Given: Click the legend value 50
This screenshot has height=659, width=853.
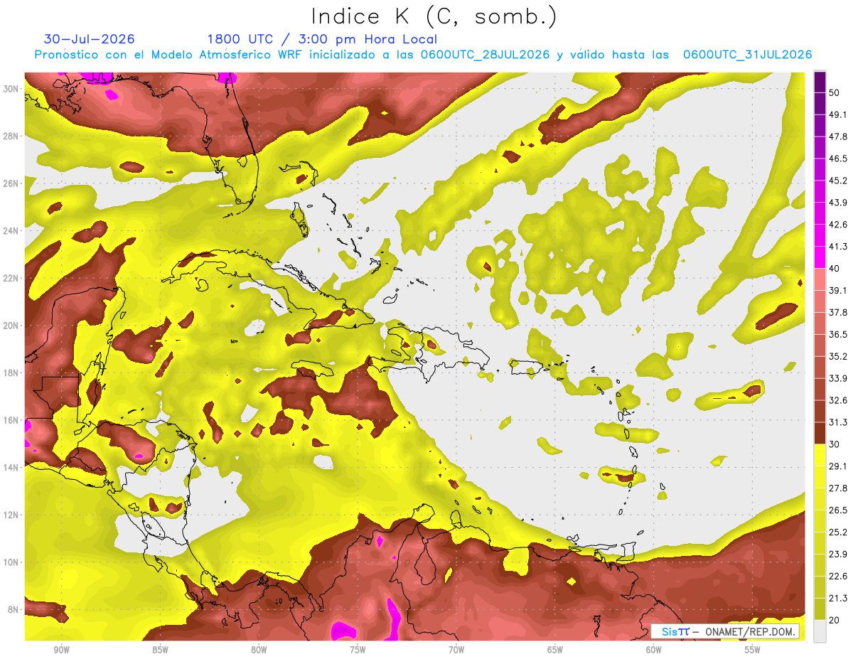Looking at the screenshot, I should (835, 92).
